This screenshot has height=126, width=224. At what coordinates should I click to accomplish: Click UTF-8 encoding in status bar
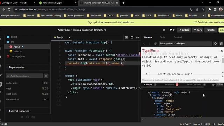pyautogui.click(x=207, y=124)
